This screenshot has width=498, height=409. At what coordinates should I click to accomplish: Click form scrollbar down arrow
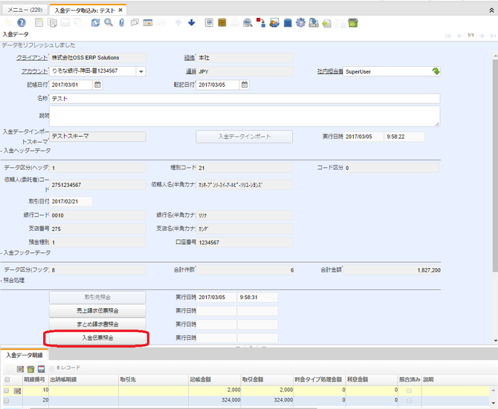click(495, 341)
